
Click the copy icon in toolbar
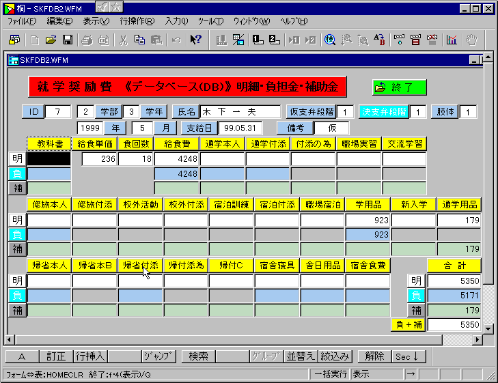tap(139, 40)
